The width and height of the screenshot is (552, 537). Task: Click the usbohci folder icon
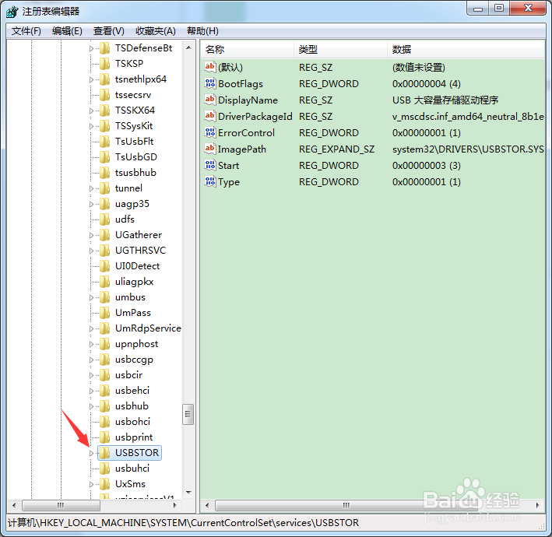(x=104, y=422)
